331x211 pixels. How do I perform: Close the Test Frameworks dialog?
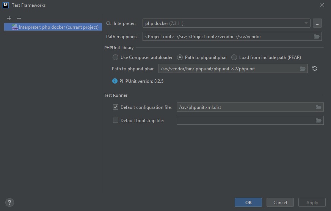pos(322,5)
